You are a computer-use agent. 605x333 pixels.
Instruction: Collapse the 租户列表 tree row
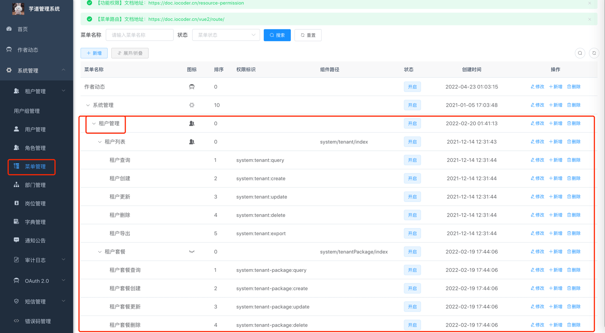100,142
